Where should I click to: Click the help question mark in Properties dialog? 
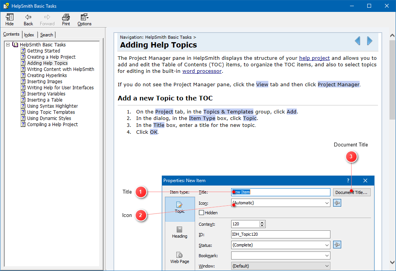[x=348, y=181]
